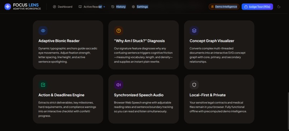Select the "Why Am I Stuck?" Diagnosis heading
The height and width of the screenshot is (131, 289).
139,41
